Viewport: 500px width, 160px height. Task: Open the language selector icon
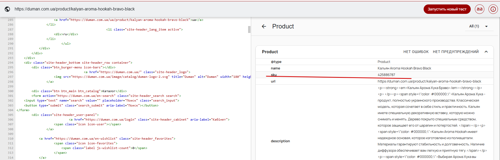479,9
